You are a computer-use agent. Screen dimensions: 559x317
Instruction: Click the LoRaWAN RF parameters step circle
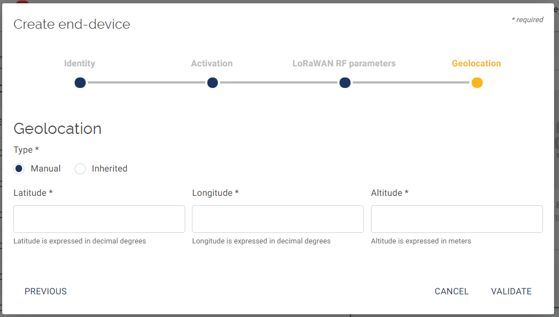pos(345,83)
